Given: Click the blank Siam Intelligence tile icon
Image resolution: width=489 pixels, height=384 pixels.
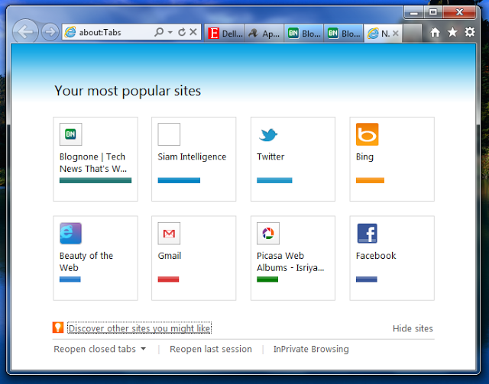Looking at the screenshot, I should tap(169, 134).
